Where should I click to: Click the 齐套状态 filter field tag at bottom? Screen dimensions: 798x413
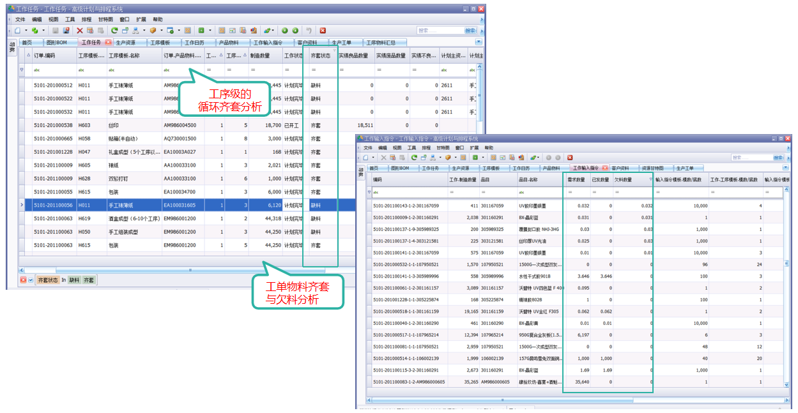pos(47,280)
